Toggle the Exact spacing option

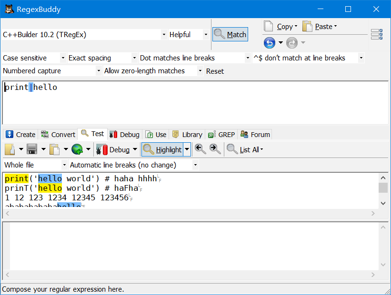(x=102, y=58)
